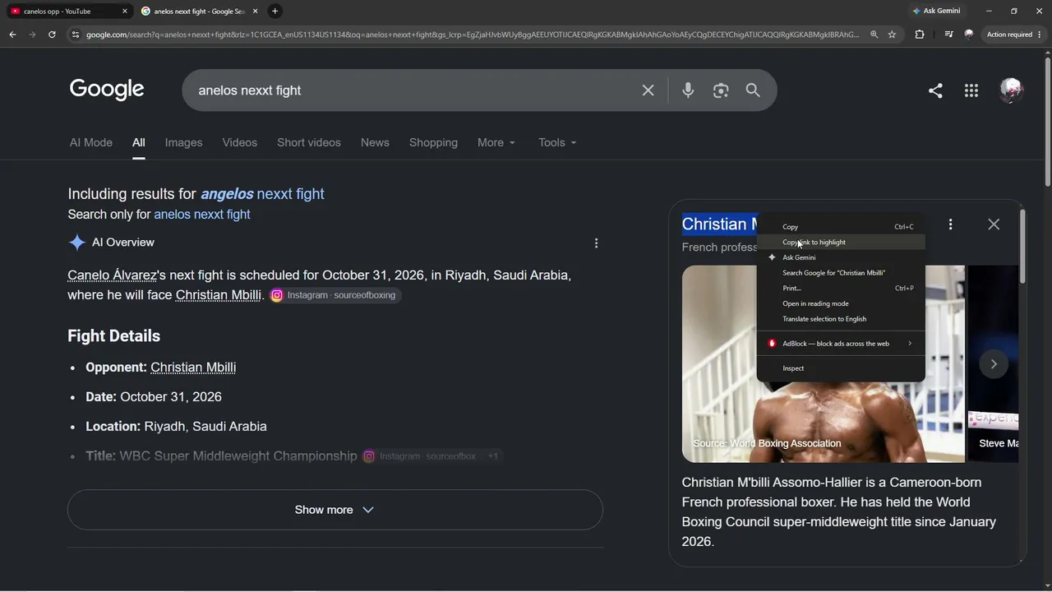The image size is (1052, 592).
Task: Click the 'Date: October 31, 2026' line
Action: (x=154, y=397)
